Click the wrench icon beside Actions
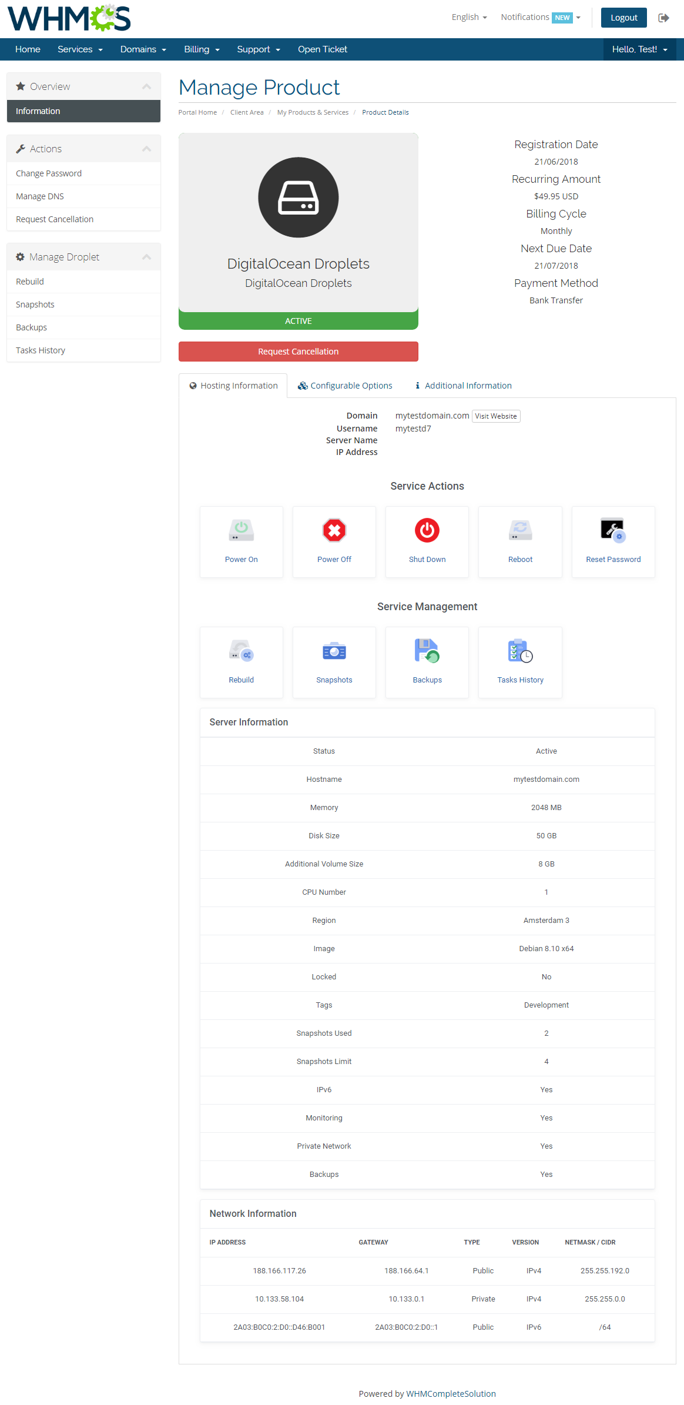684x1405 pixels. [x=21, y=149]
